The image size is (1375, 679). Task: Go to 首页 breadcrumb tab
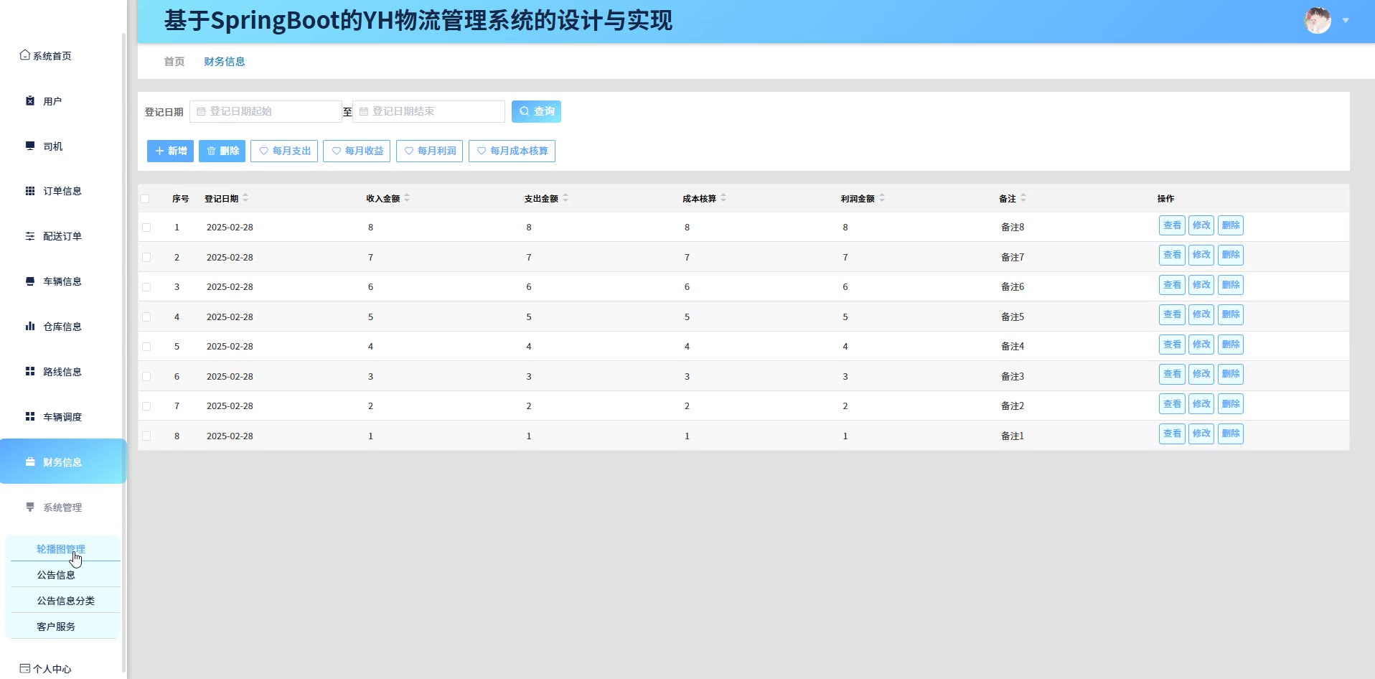(174, 62)
